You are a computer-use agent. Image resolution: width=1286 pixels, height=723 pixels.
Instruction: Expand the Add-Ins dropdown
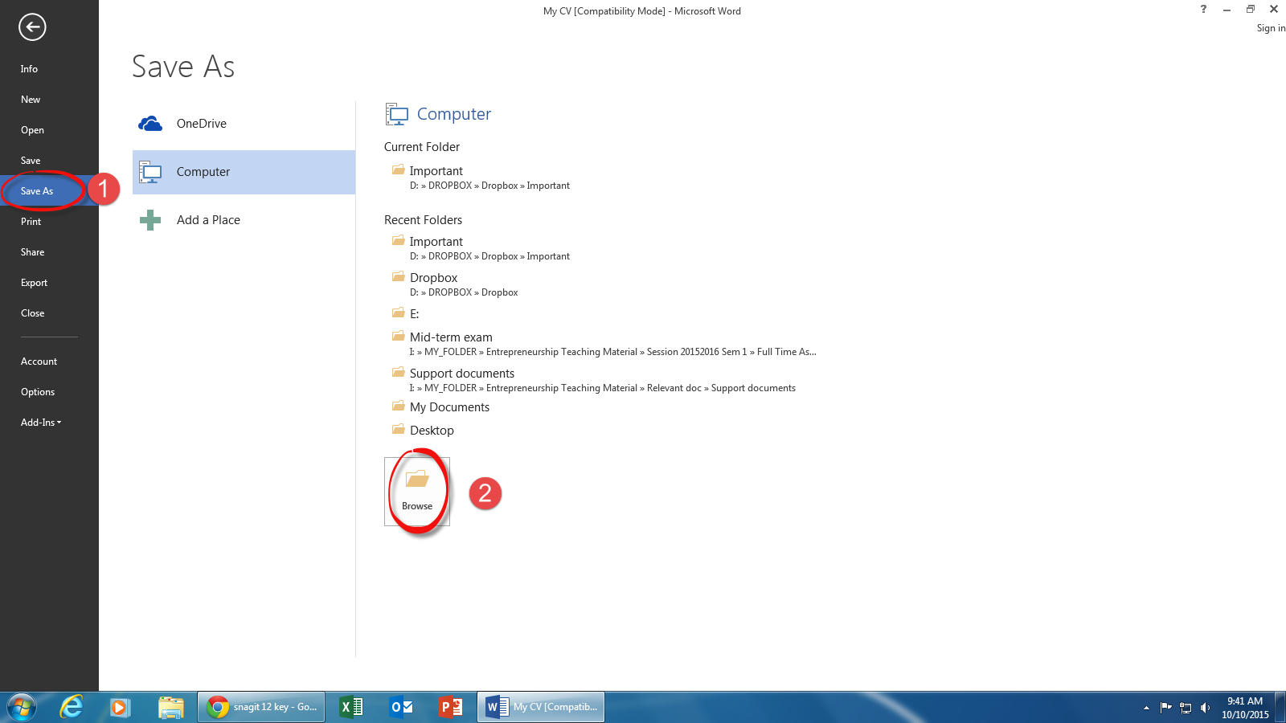point(40,422)
